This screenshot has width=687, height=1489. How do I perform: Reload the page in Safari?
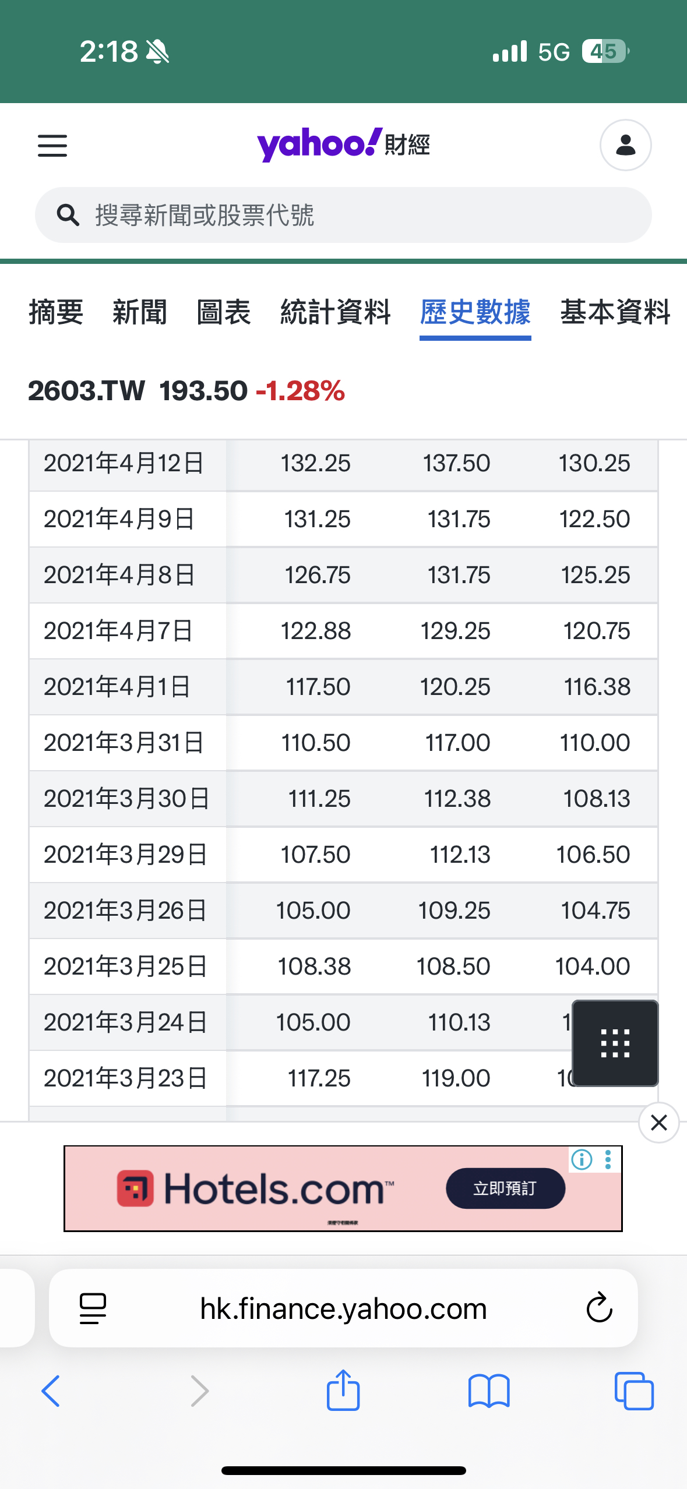[x=599, y=1308]
